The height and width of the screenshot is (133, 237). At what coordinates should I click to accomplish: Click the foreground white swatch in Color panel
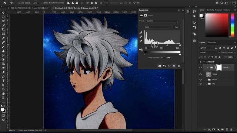click(x=201, y=16)
